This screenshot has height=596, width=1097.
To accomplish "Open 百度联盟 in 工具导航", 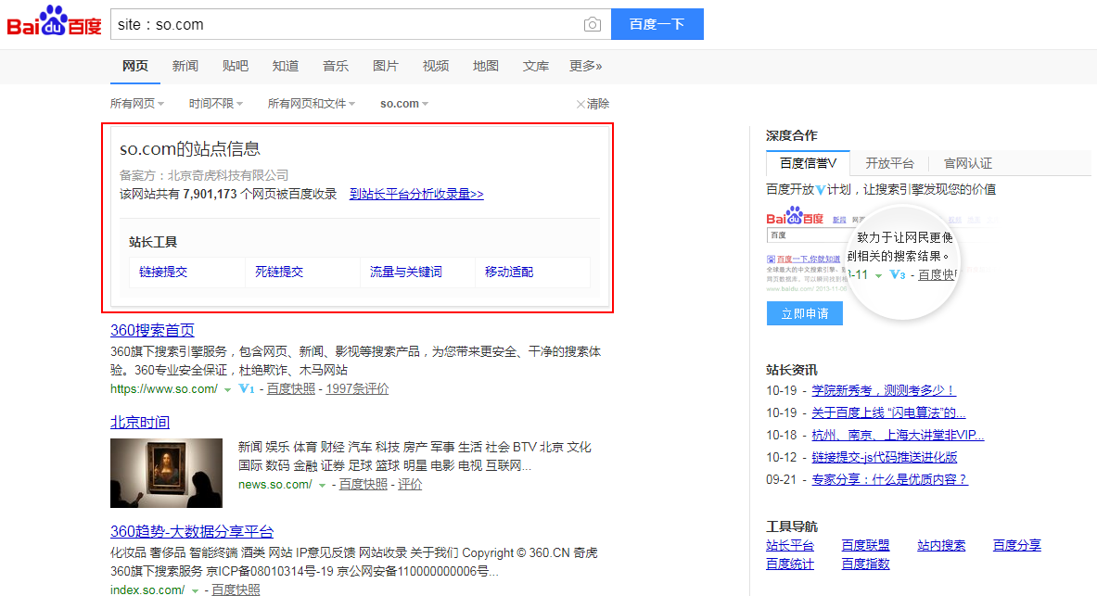I will 865,546.
